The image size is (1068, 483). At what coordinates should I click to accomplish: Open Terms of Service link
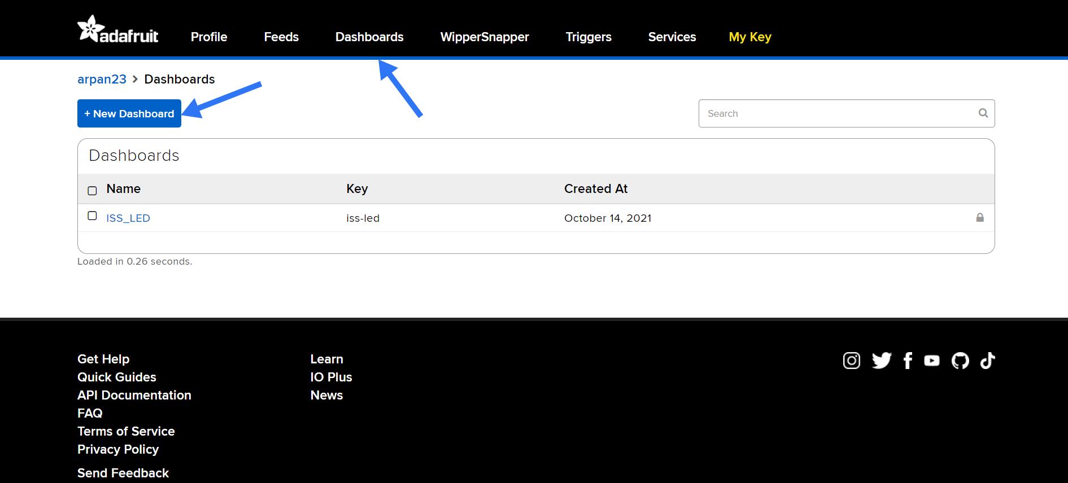(x=126, y=431)
